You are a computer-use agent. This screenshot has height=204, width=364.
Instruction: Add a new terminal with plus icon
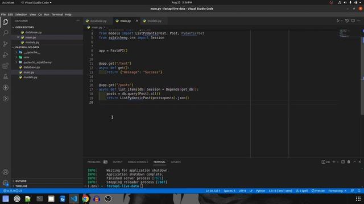coord(334,162)
